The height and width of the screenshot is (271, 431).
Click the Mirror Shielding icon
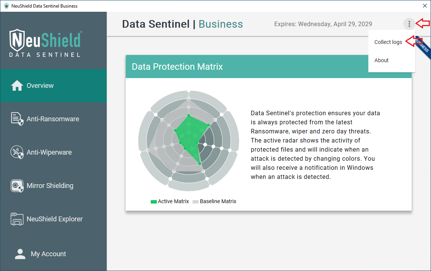17,186
